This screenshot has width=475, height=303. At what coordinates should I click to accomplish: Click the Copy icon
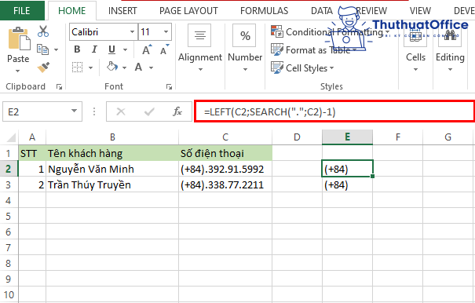point(42,49)
